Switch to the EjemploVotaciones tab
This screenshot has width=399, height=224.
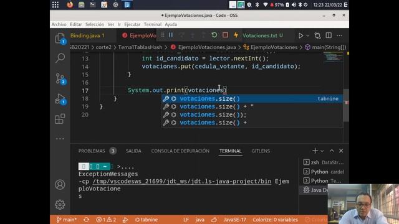pyautogui.click(x=139, y=35)
